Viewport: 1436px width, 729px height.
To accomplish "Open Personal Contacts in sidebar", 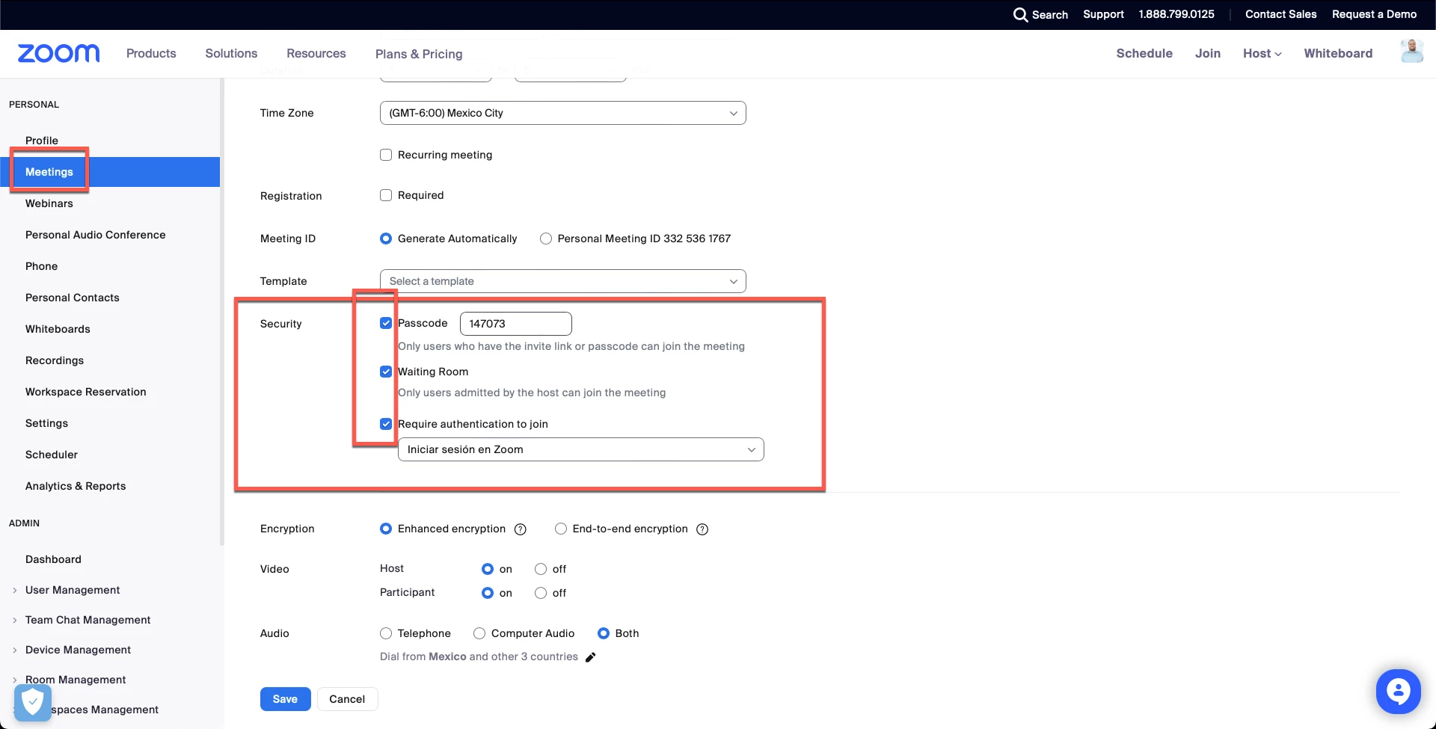I will tap(73, 298).
